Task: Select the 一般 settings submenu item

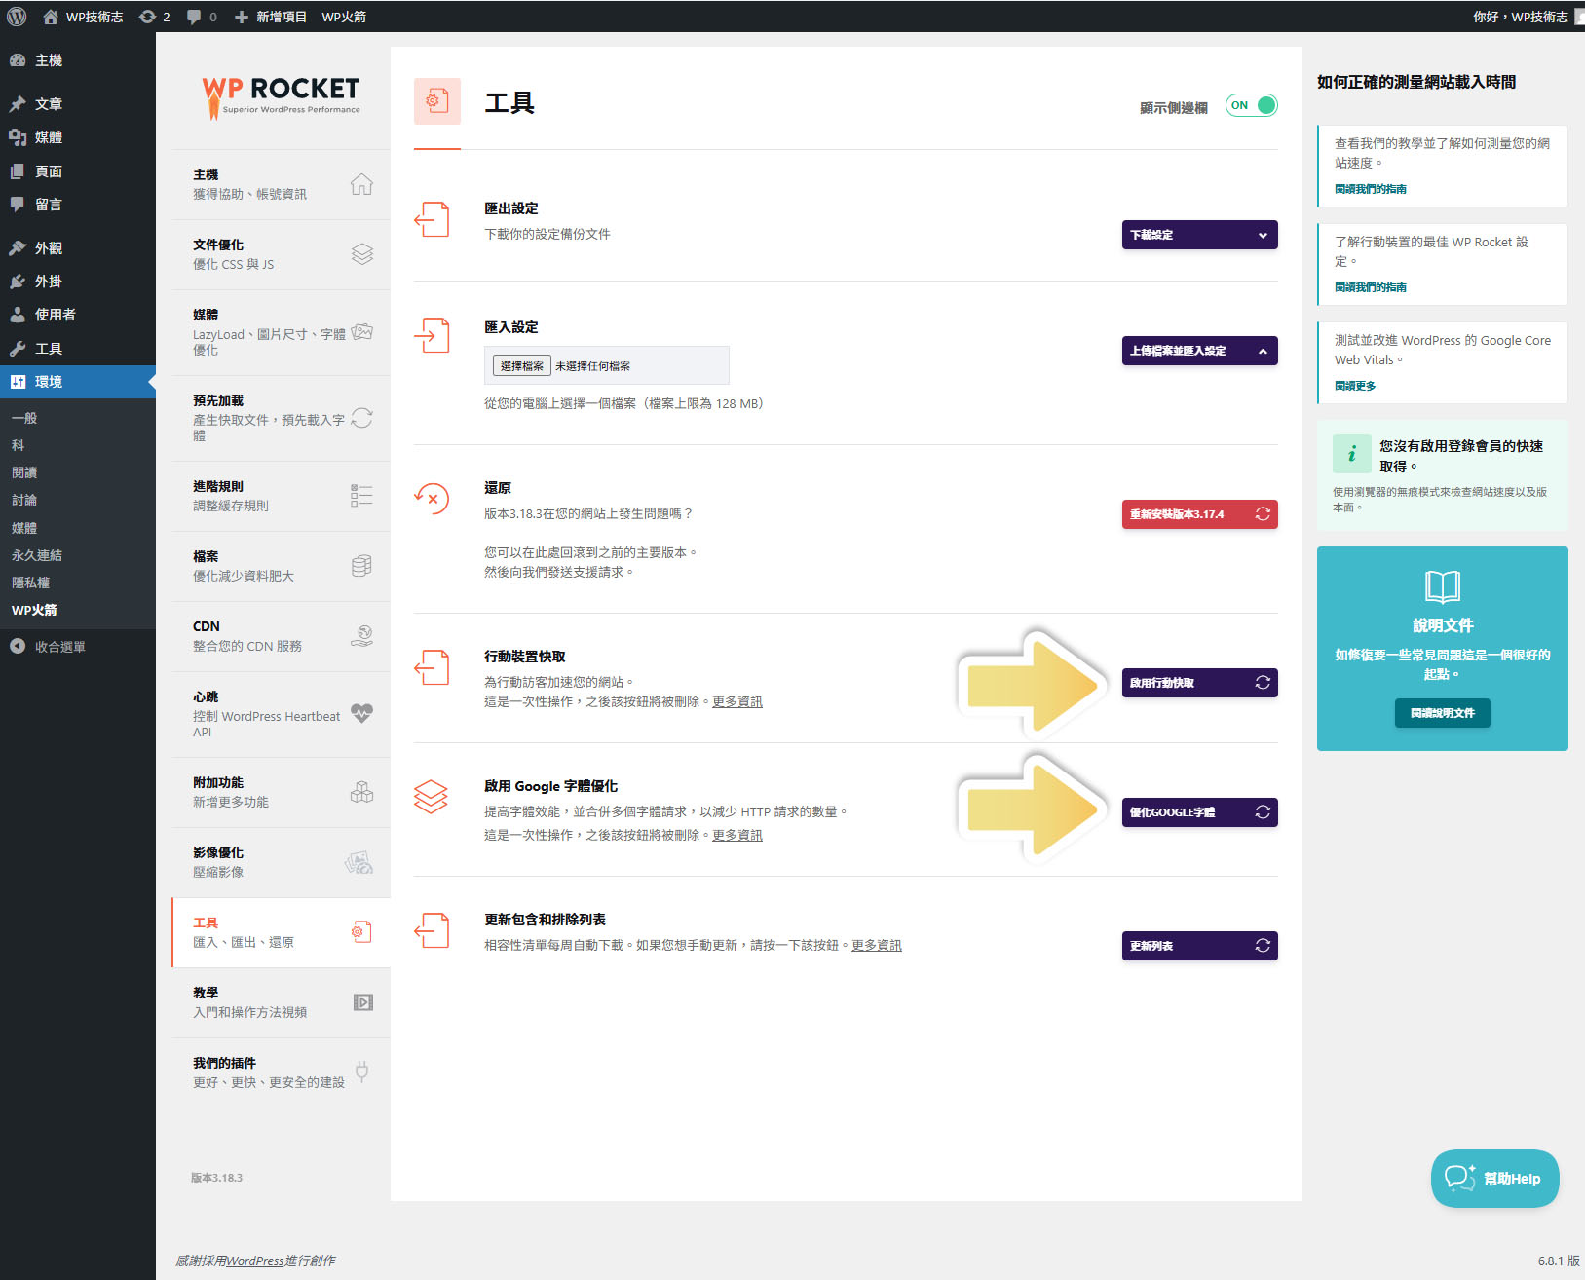Action: pyautogui.click(x=24, y=418)
